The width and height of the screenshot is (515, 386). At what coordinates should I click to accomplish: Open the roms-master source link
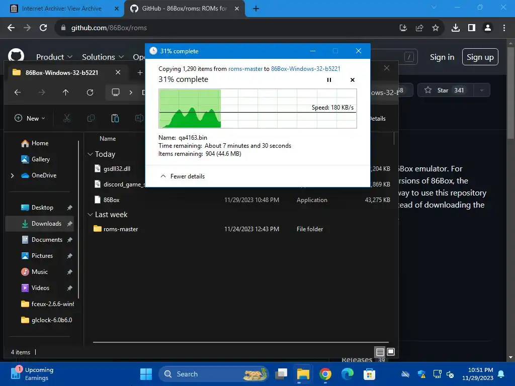pos(245,68)
